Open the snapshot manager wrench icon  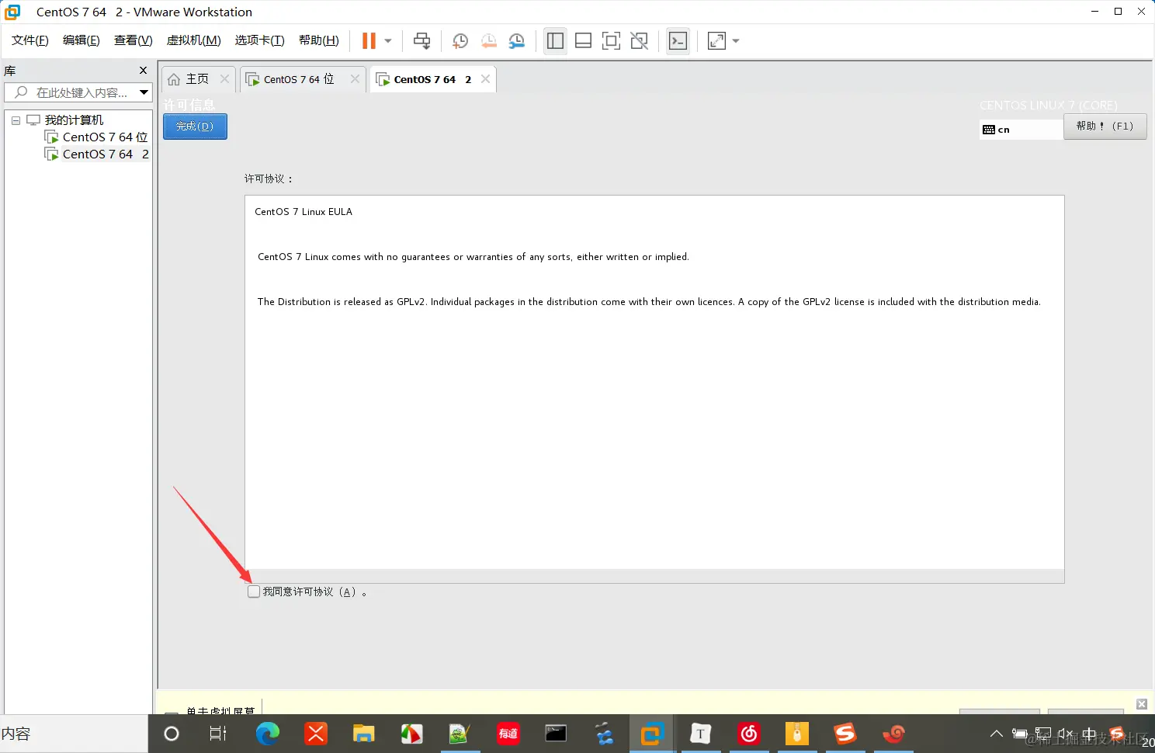517,41
